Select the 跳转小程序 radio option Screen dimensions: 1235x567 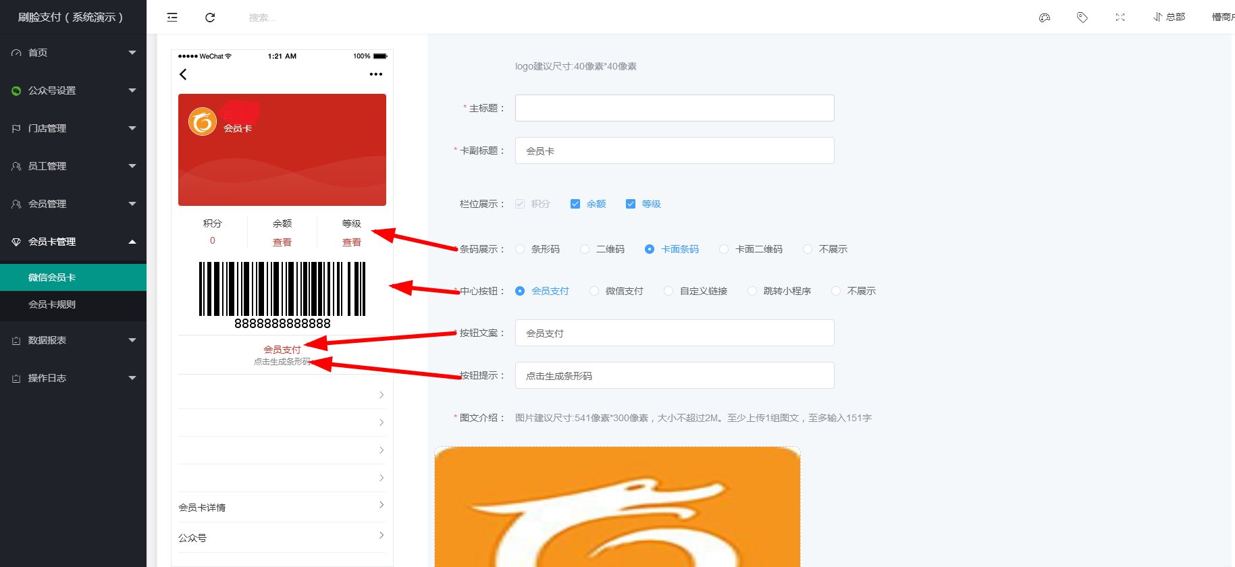752,291
